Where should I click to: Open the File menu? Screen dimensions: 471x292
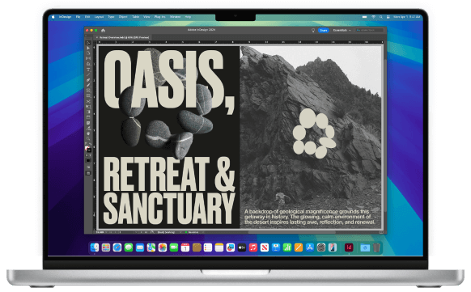coord(78,17)
